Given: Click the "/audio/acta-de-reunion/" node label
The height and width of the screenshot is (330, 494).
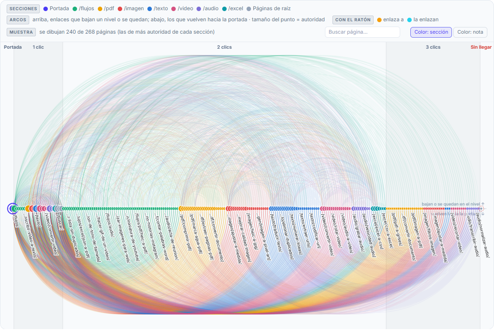Looking at the screenshot, I should click(171, 237).
